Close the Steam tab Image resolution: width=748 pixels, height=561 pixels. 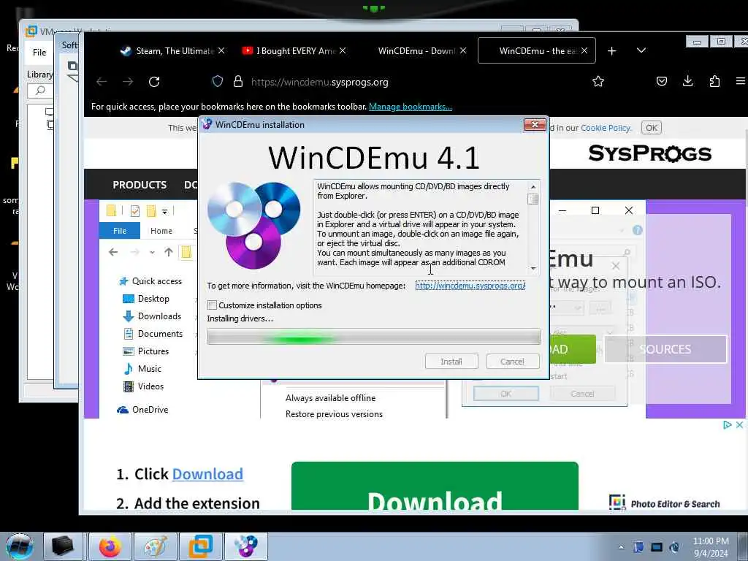coord(221,50)
